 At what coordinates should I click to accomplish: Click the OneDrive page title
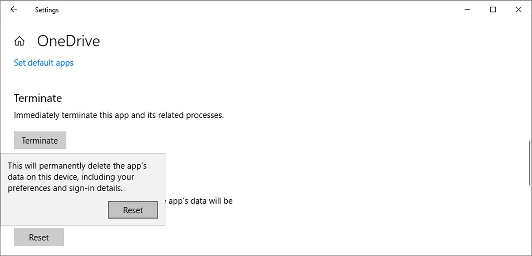coord(68,41)
